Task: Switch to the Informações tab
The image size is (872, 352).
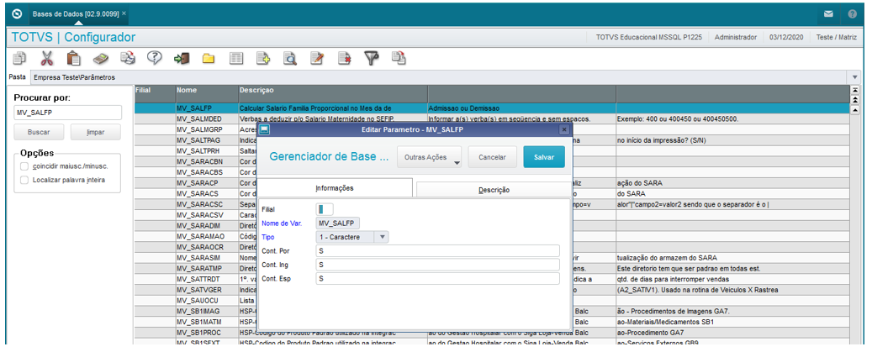Action: [335, 188]
